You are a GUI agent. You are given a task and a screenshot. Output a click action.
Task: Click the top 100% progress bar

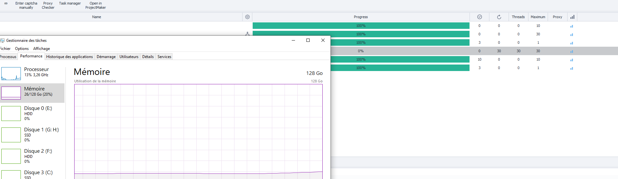click(361, 26)
